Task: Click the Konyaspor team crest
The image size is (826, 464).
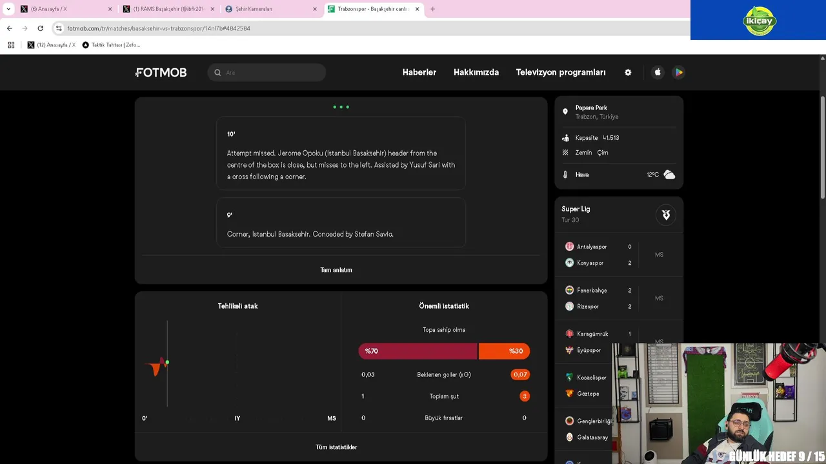Action: [x=569, y=263]
